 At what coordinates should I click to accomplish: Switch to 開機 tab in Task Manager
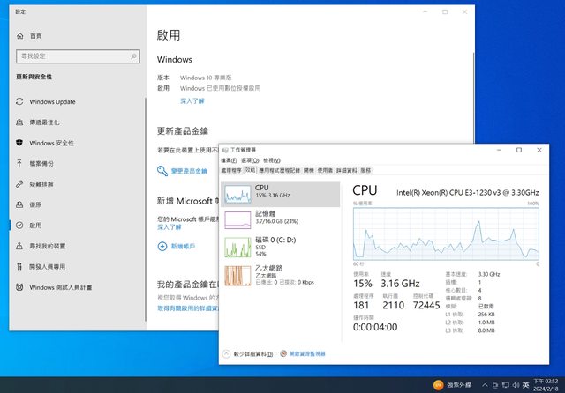(x=309, y=170)
